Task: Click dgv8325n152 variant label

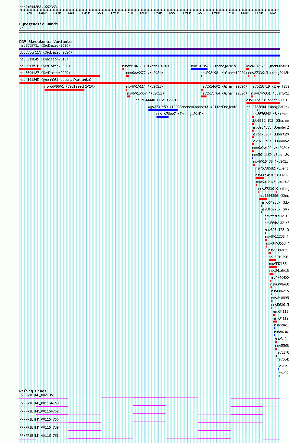Action: coord(270,120)
